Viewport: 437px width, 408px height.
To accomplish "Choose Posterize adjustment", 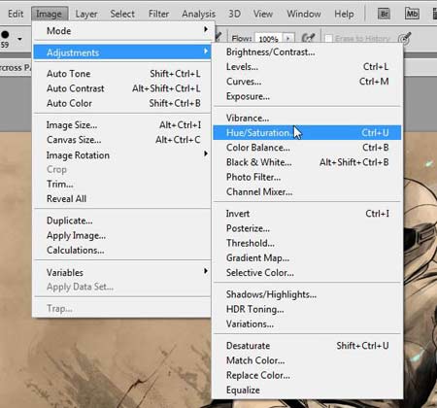I will pyautogui.click(x=307, y=228).
